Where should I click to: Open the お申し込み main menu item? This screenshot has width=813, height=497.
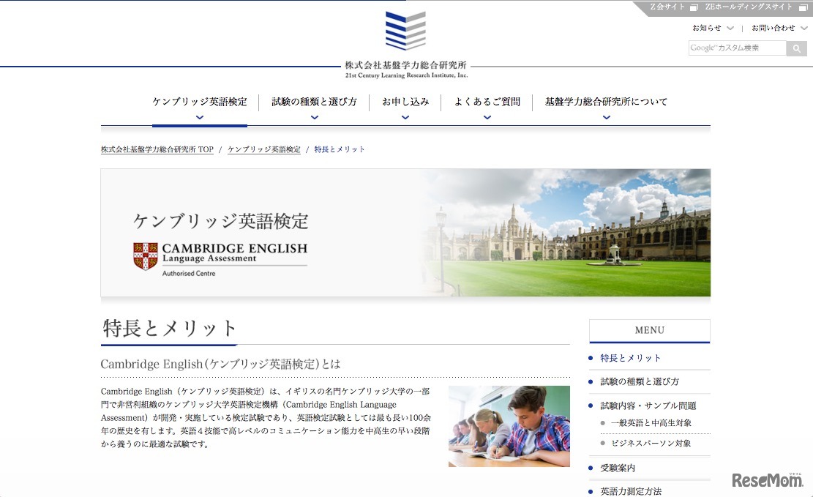point(405,102)
